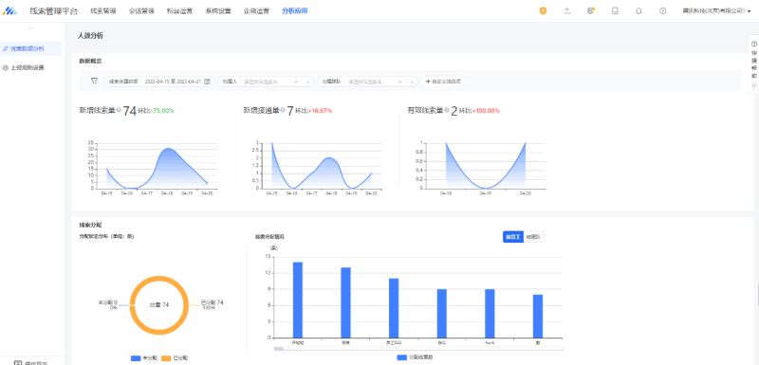Toggle the 已分配 legend item

[174, 358]
